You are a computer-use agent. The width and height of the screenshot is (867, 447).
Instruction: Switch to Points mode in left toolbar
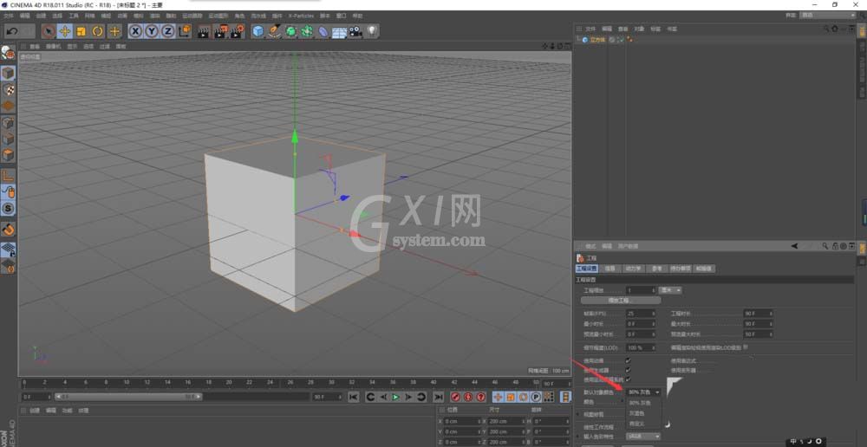pos(9,123)
